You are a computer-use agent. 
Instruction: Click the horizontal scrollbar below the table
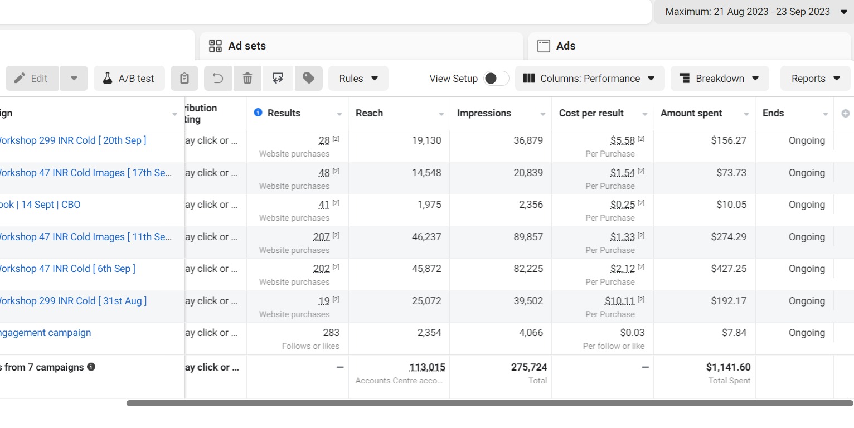[x=489, y=403]
